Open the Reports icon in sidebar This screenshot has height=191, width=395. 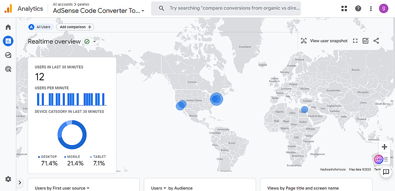tap(8, 41)
